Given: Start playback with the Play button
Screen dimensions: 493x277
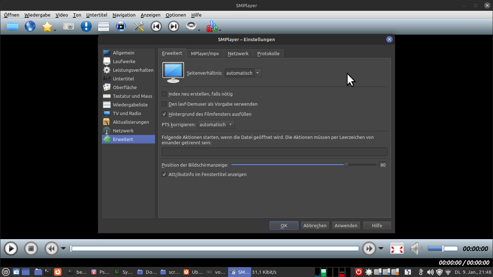Looking at the screenshot, I should [11, 249].
